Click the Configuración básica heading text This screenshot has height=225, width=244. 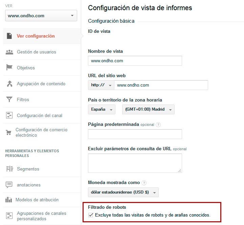tap(111, 21)
